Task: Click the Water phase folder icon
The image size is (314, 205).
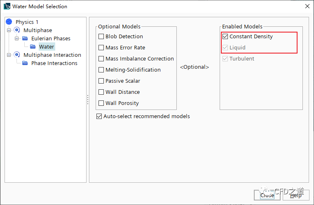Action: (x=33, y=47)
